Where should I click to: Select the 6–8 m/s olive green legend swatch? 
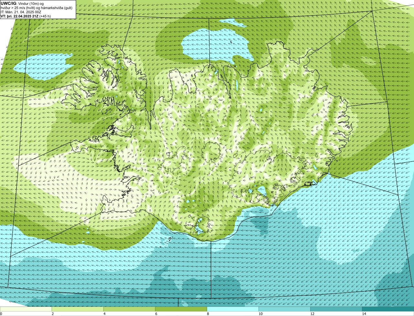coord(181,309)
